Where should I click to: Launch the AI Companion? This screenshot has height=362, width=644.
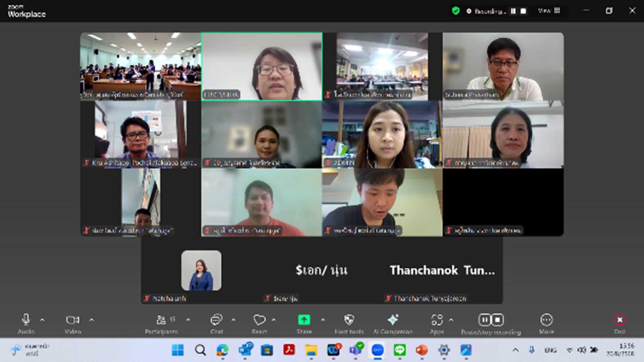393,321
